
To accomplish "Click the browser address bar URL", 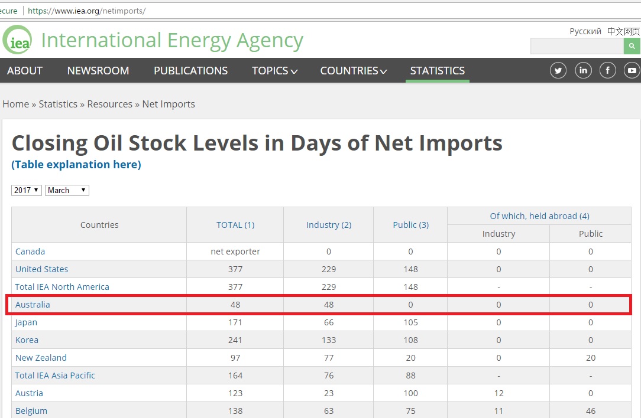I will pyautogui.click(x=87, y=11).
